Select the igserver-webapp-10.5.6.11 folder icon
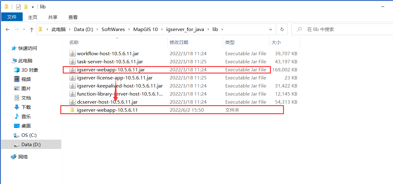 pos(72,110)
